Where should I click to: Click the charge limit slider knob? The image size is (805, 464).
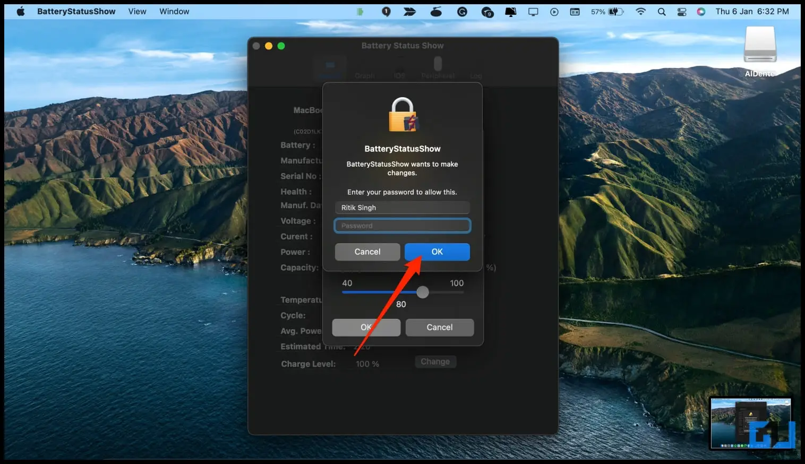pos(423,292)
